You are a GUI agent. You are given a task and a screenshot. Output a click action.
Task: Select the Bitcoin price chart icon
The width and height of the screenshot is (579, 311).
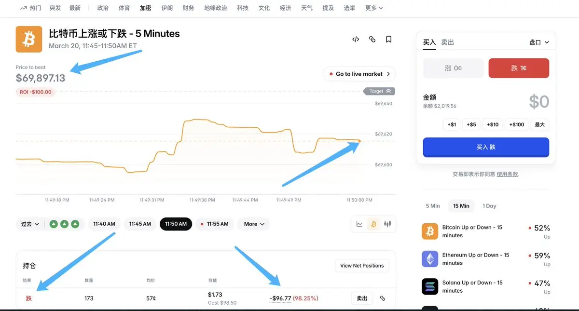point(373,224)
